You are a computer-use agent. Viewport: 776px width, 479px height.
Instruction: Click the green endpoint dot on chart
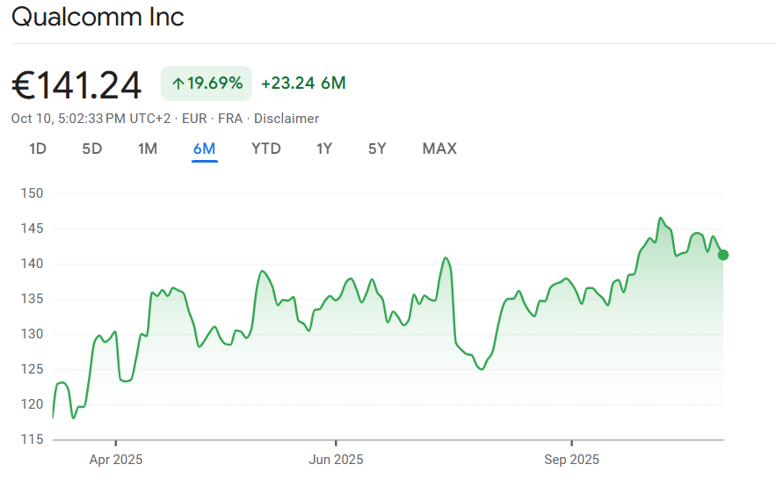click(x=723, y=255)
